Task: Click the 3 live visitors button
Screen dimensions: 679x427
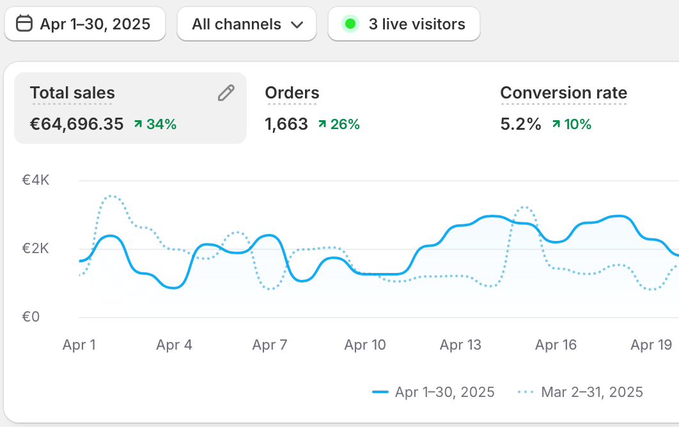Action: (404, 24)
